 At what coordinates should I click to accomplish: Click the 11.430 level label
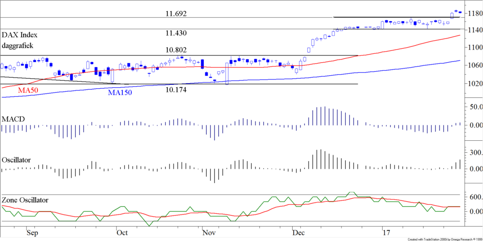click(176, 33)
